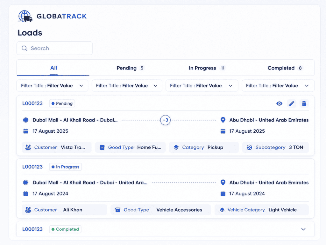Screen dimensions: 326x245
Task: Open load L000123 link in the Pending card
Action: [x=32, y=103]
